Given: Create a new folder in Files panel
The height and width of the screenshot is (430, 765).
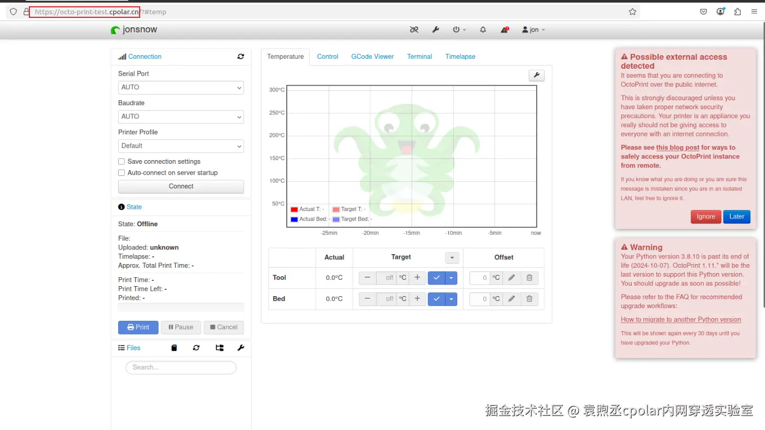Looking at the screenshot, I should (x=219, y=348).
